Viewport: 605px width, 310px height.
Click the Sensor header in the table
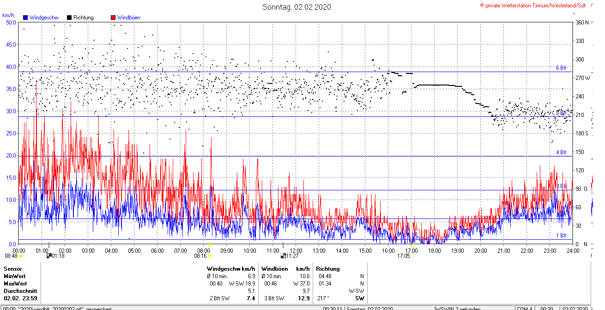tap(12, 269)
